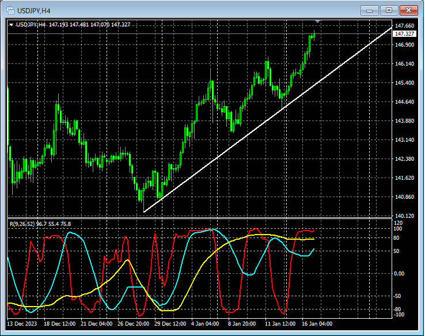Click the indicator scale value 0.00
The image size is (425, 336).
click(399, 274)
